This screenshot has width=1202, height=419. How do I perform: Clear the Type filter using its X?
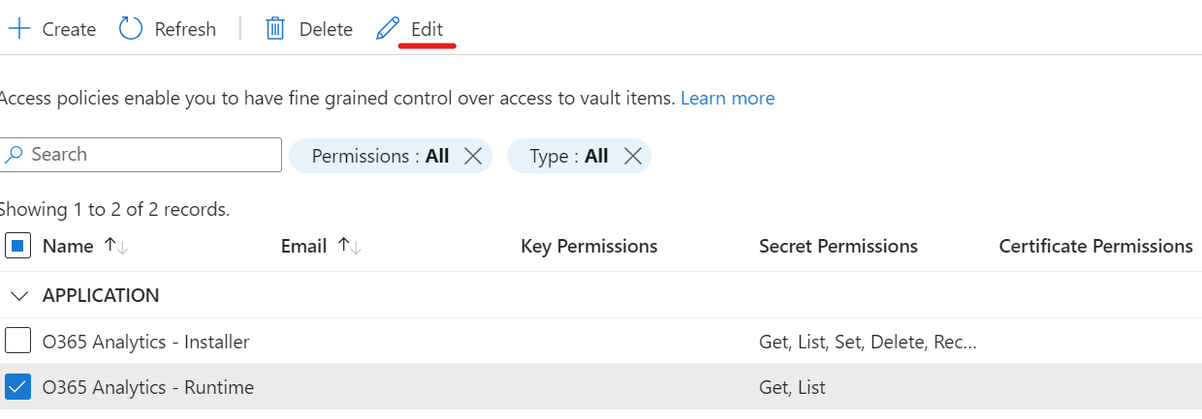coord(632,156)
